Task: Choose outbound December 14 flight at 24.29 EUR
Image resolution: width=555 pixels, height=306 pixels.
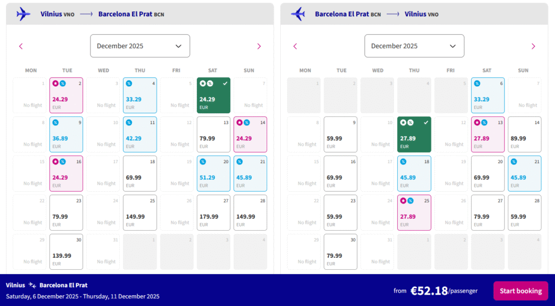Action: (250, 135)
